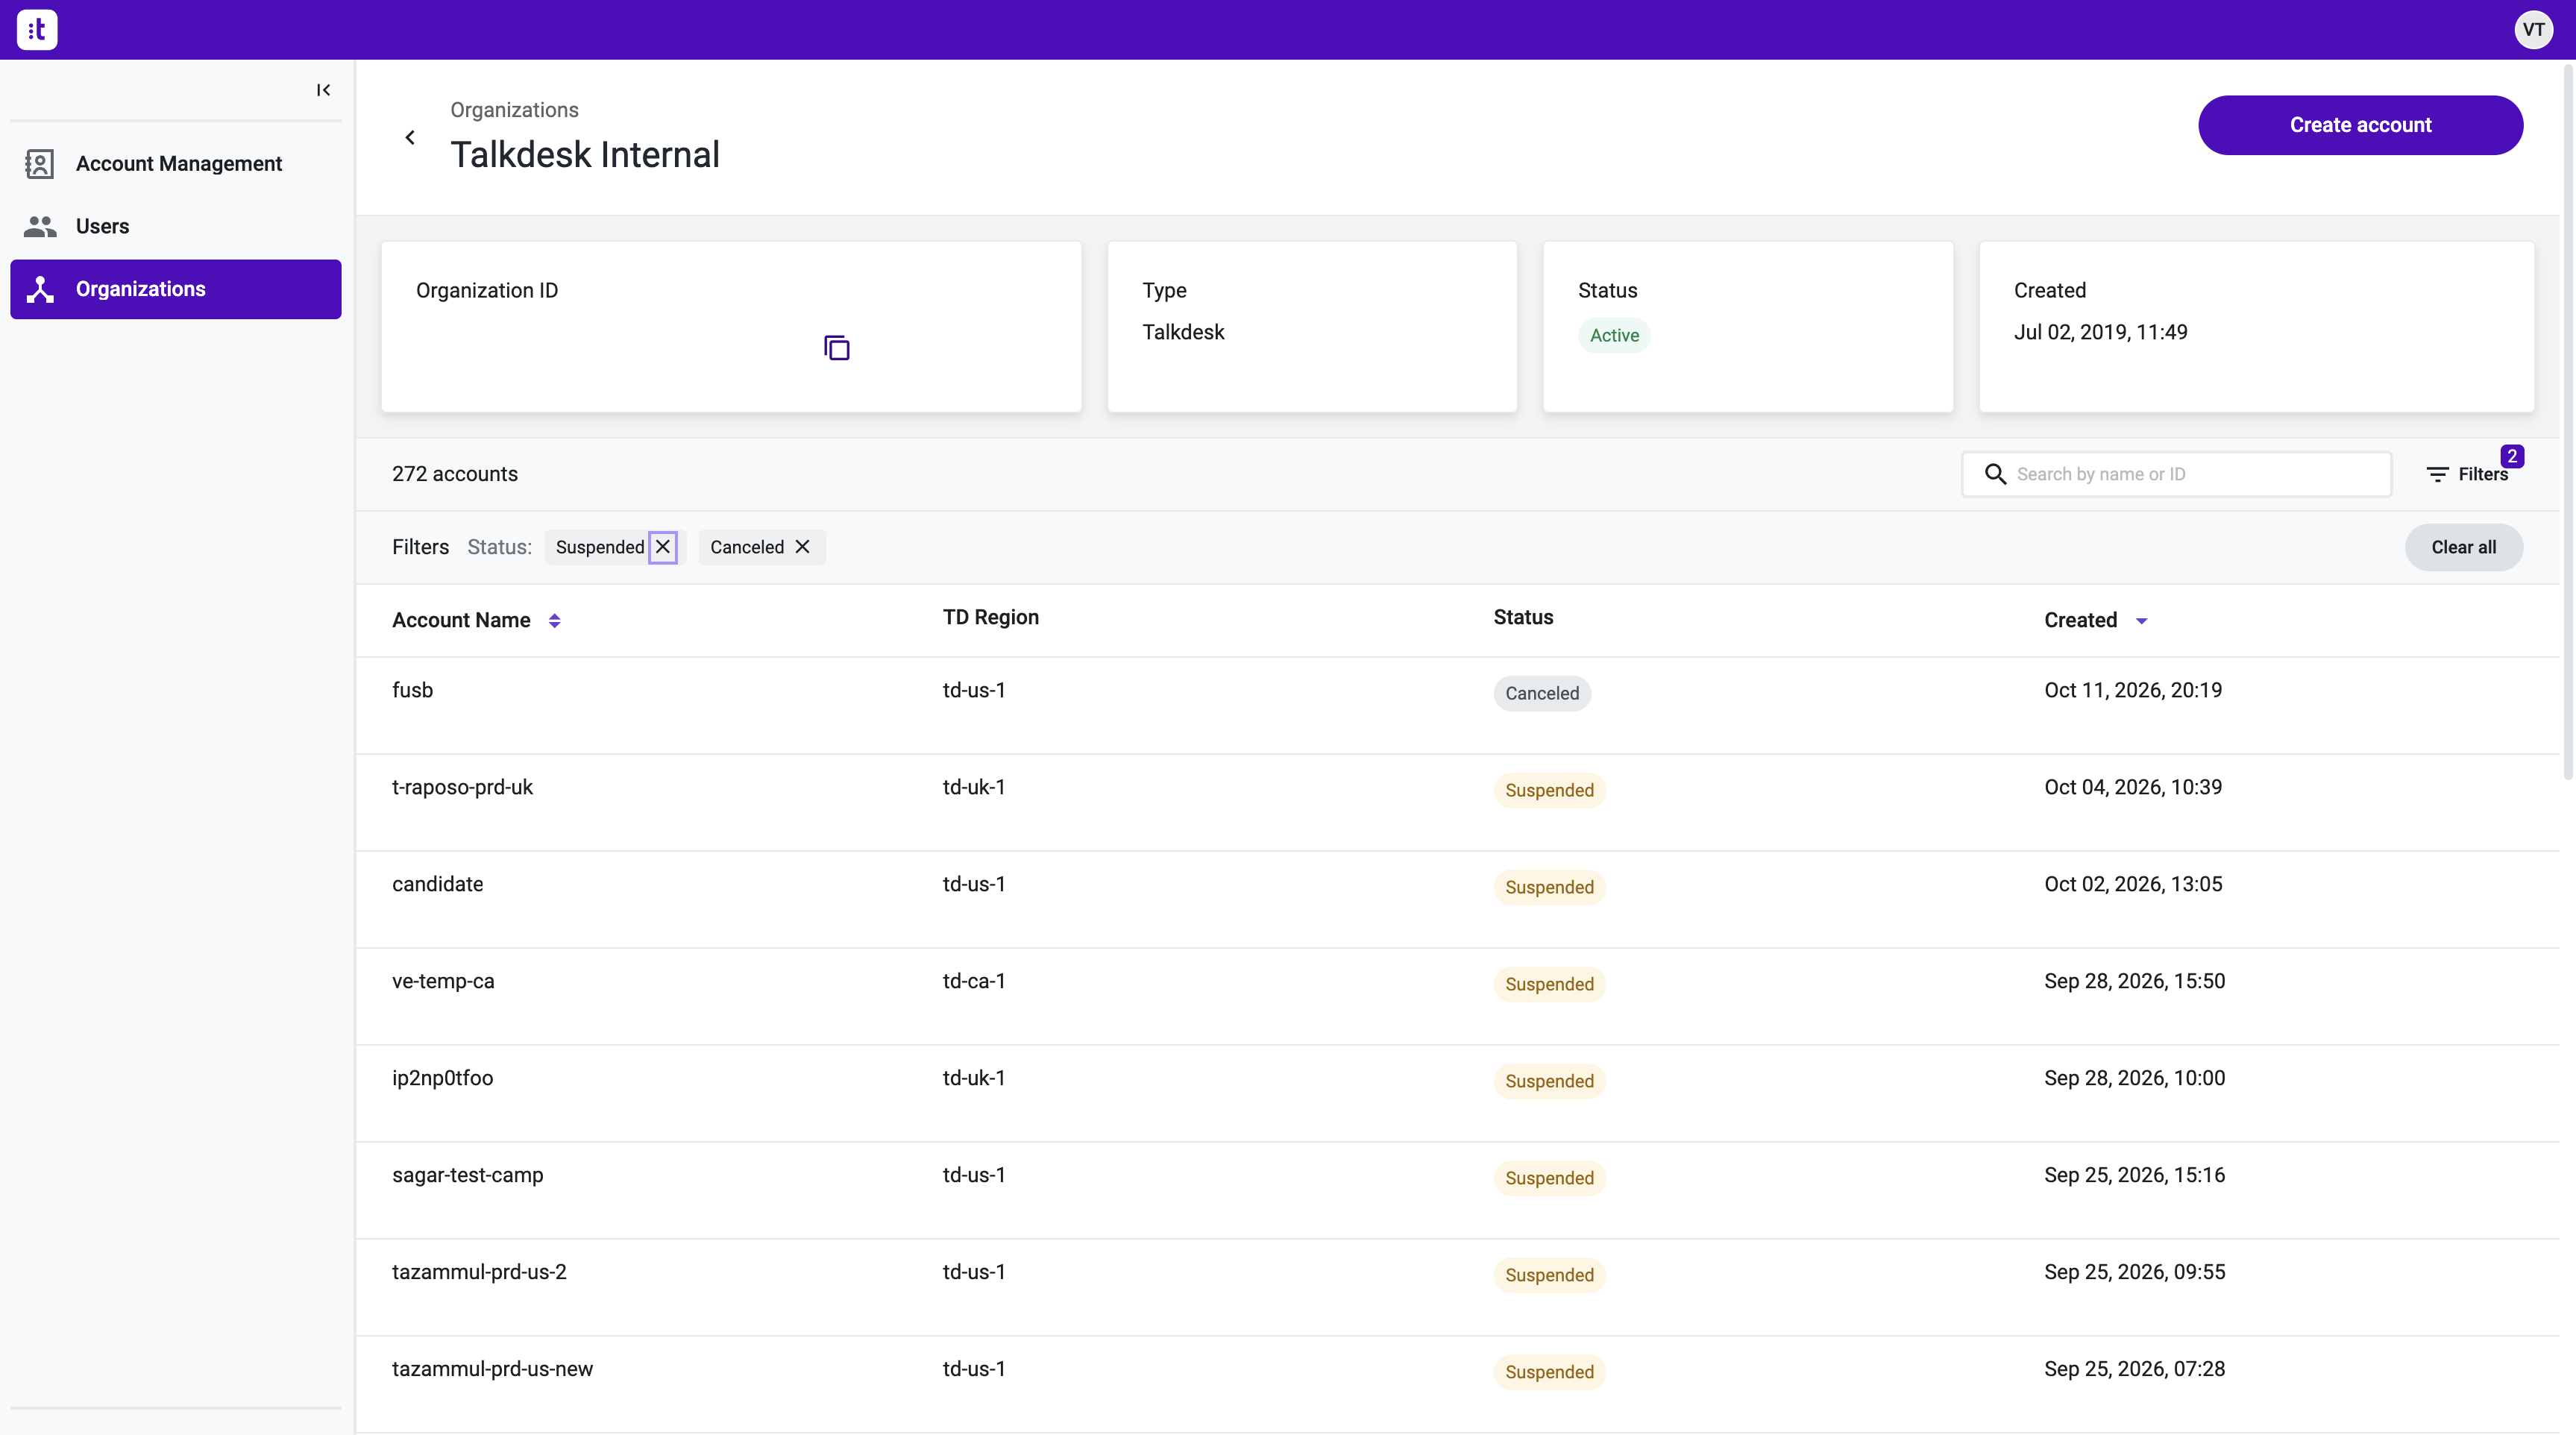
Task: Click the Active status badge
Action: click(1614, 335)
